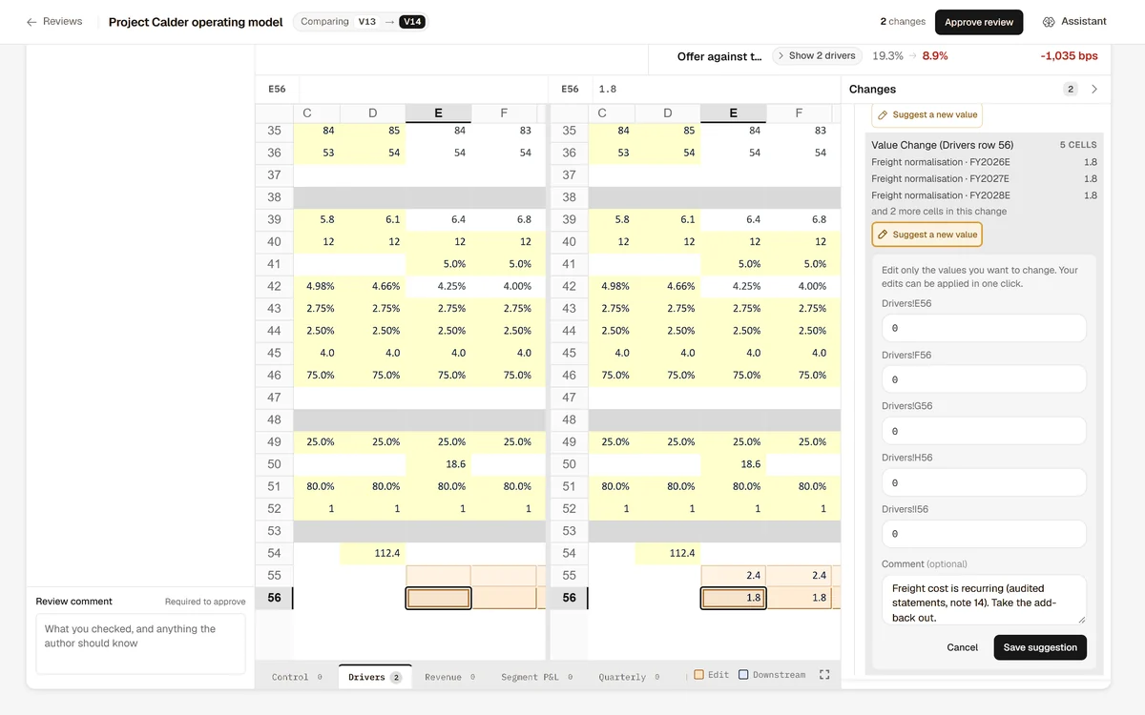Open the Quarterly sheet tab

(x=629, y=677)
